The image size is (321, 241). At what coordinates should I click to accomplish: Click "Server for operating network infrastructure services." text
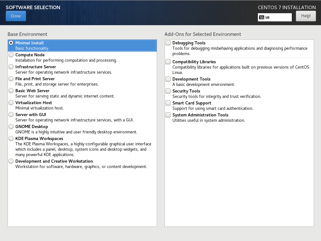tap(64, 72)
